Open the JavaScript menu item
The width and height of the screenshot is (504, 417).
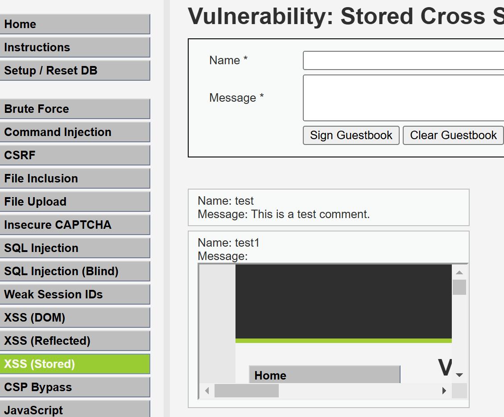pos(75,409)
